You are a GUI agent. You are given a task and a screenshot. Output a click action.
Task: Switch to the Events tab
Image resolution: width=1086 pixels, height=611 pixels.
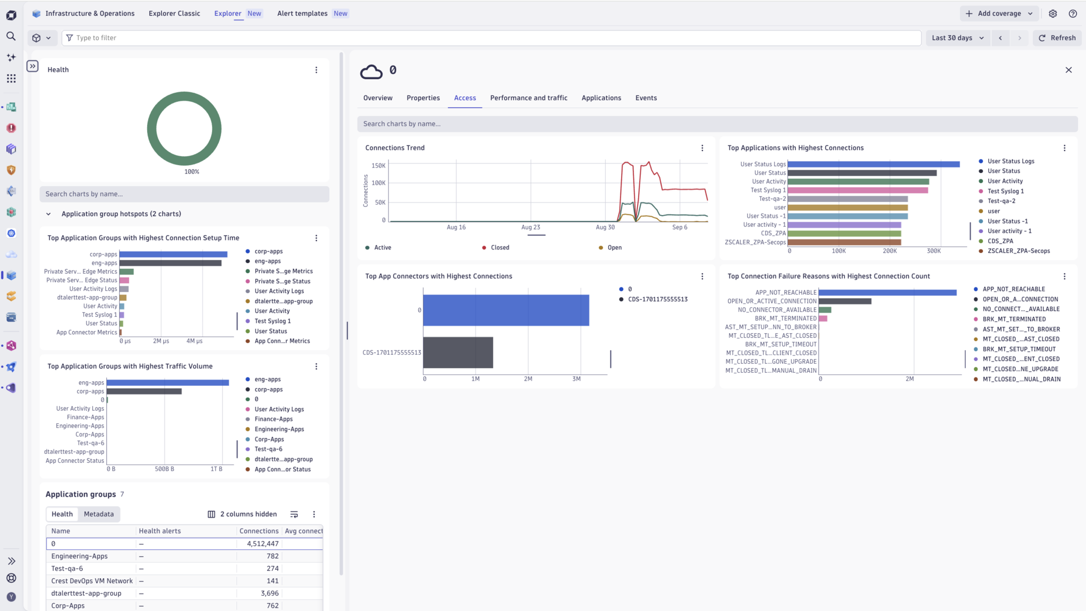tap(646, 98)
